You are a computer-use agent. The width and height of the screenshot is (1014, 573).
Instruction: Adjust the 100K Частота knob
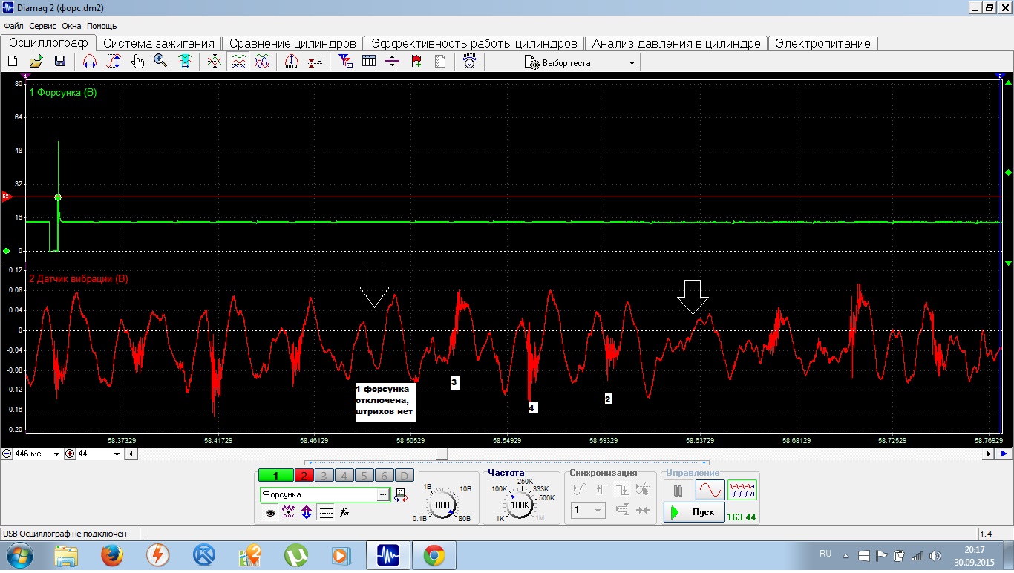pos(520,505)
